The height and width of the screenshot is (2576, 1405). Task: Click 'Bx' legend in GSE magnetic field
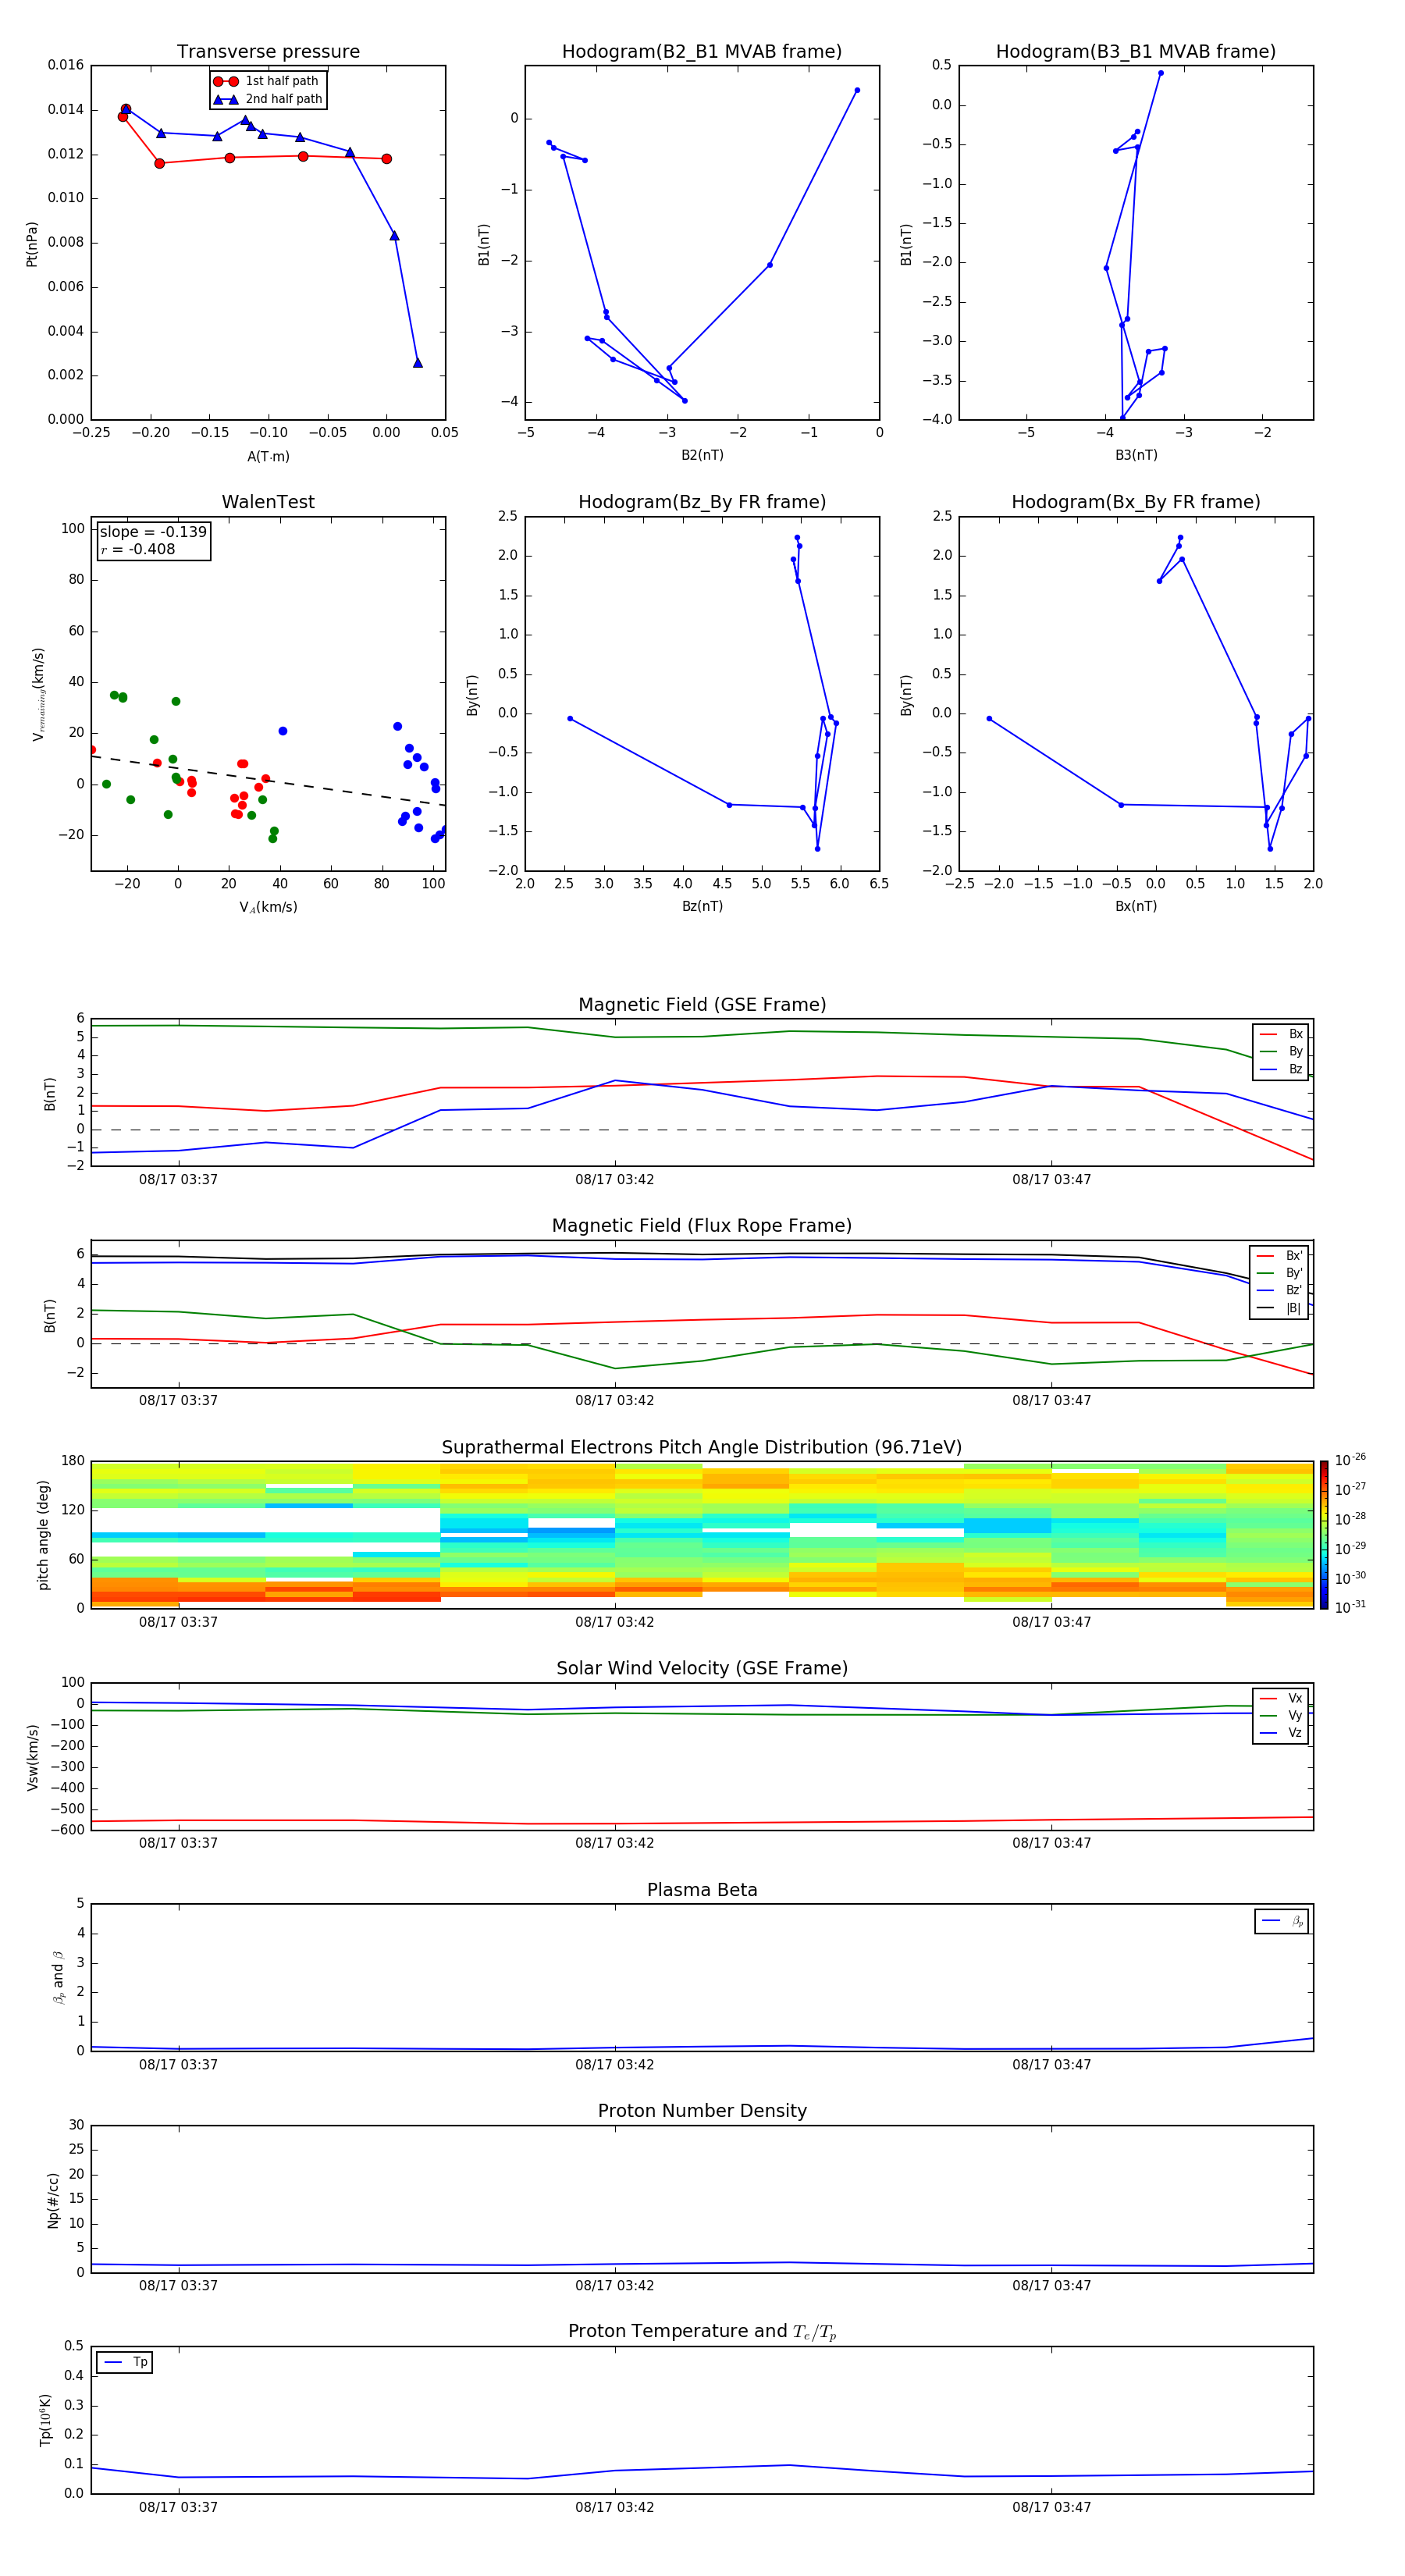(x=1281, y=1034)
